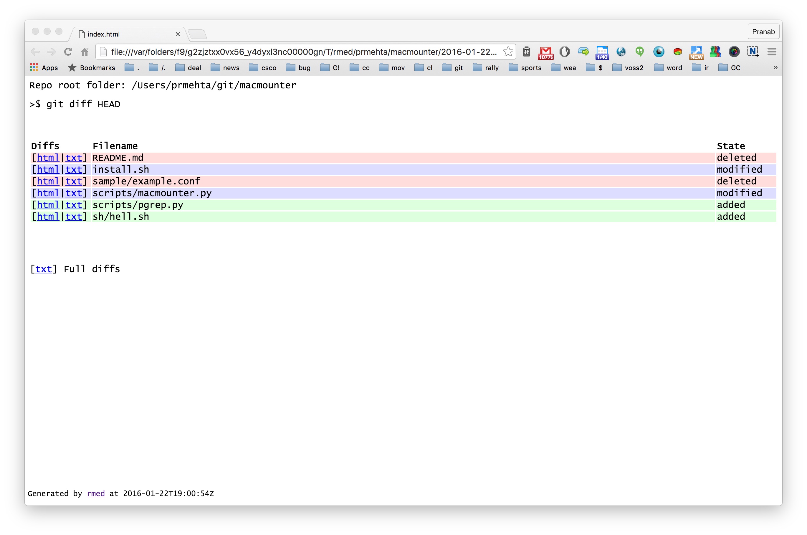The image size is (807, 535).
Task: Click the camera lens extension icon
Action: coord(734,52)
